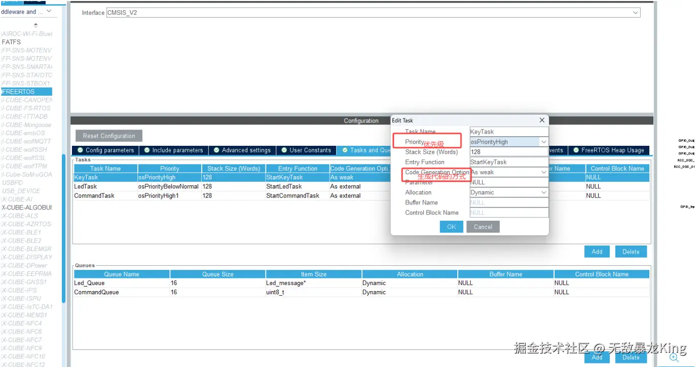Screen dimensions: 697x367
Task: Select X-CUBE-ALGOBUI in the middleware list
Action: click(26, 208)
